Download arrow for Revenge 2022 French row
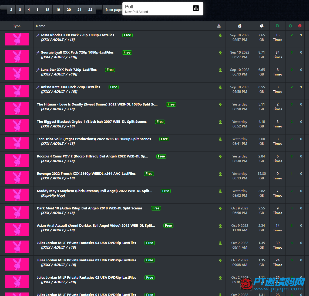Viewport: 309px width, 296px height. (220, 174)
